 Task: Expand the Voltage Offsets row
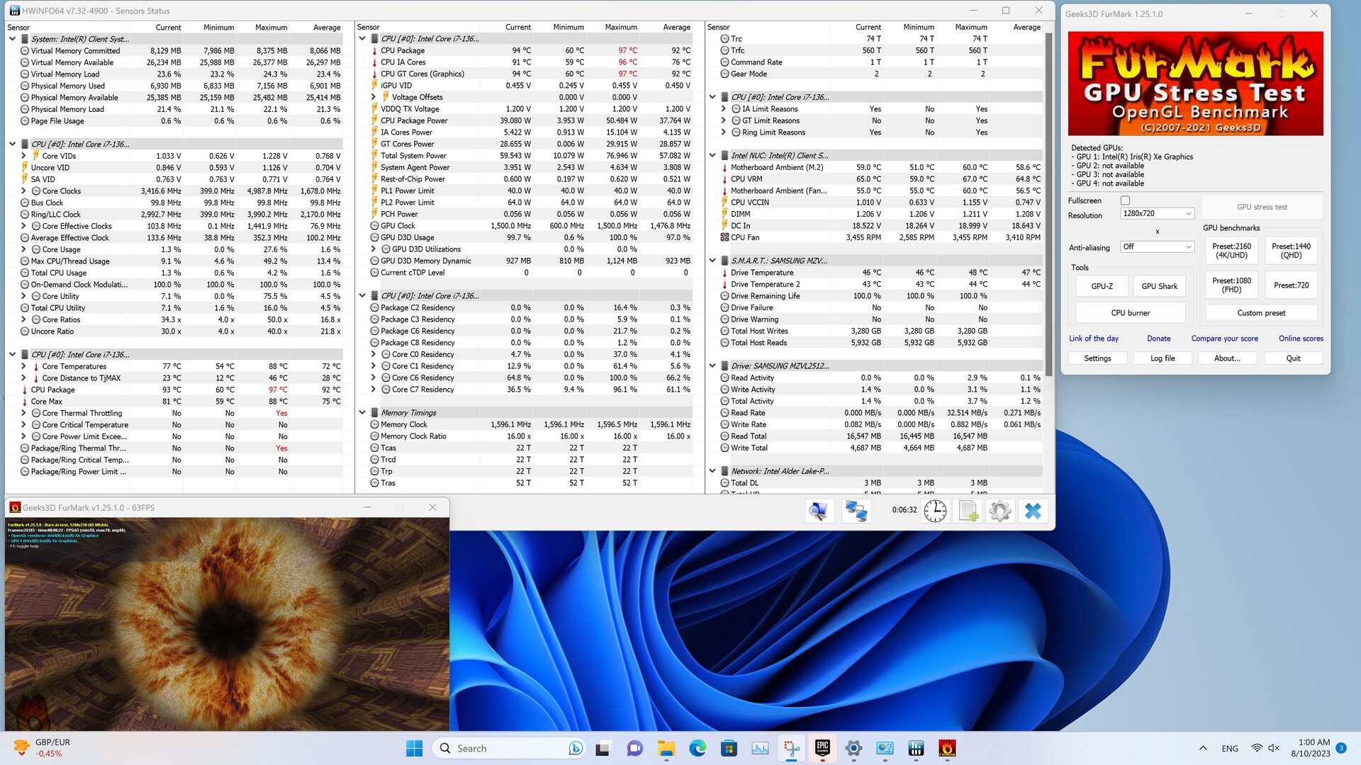click(374, 97)
